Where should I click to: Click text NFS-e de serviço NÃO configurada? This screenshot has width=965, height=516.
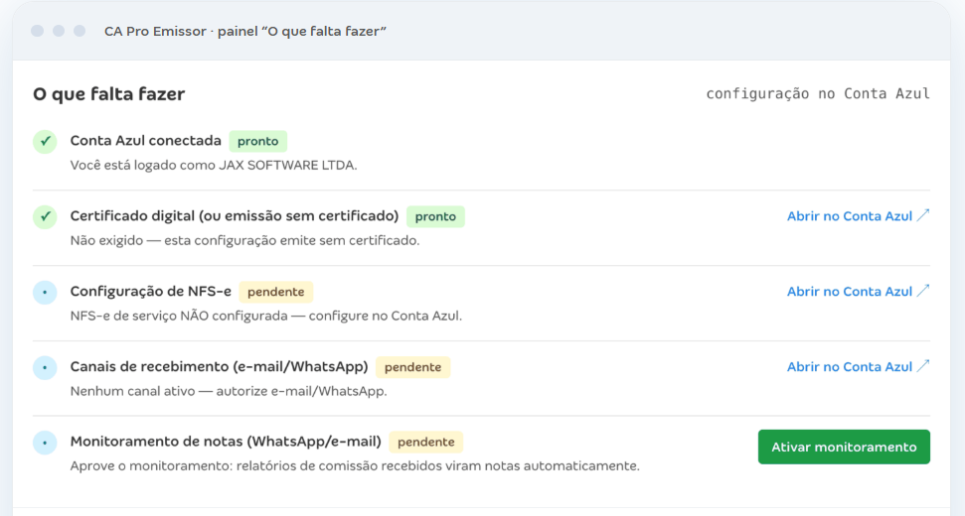click(179, 316)
